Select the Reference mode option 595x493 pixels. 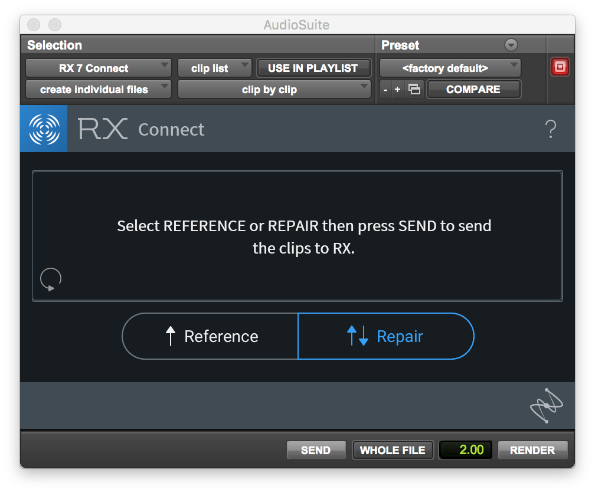click(x=210, y=336)
